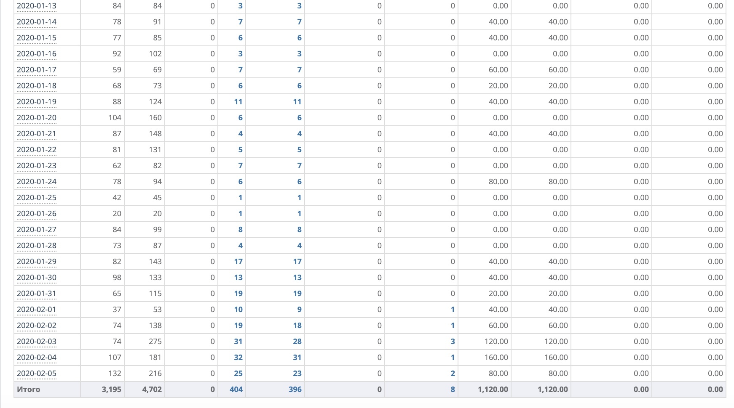734x408 pixels.
Task: Click the 160.00 cell in 2020-02-04 row
Action: 496,358
